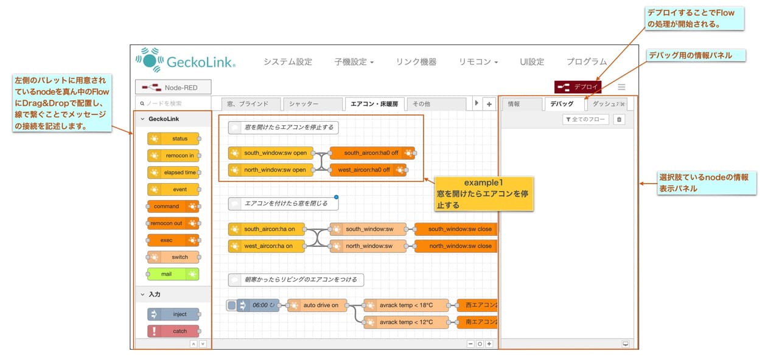Open debug window with monitor icon
Screen dimensions: 779x357
coord(625,344)
